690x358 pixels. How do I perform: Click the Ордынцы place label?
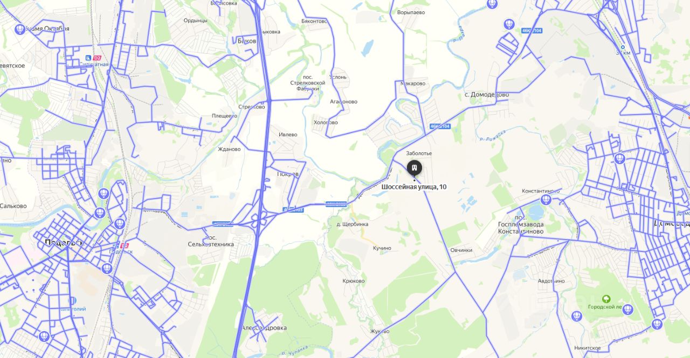pyautogui.click(x=195, y=20)
